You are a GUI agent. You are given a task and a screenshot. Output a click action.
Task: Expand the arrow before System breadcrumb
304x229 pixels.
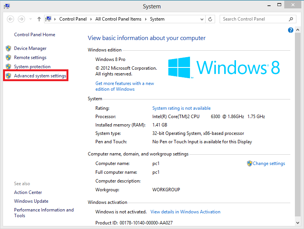point(146,19)
